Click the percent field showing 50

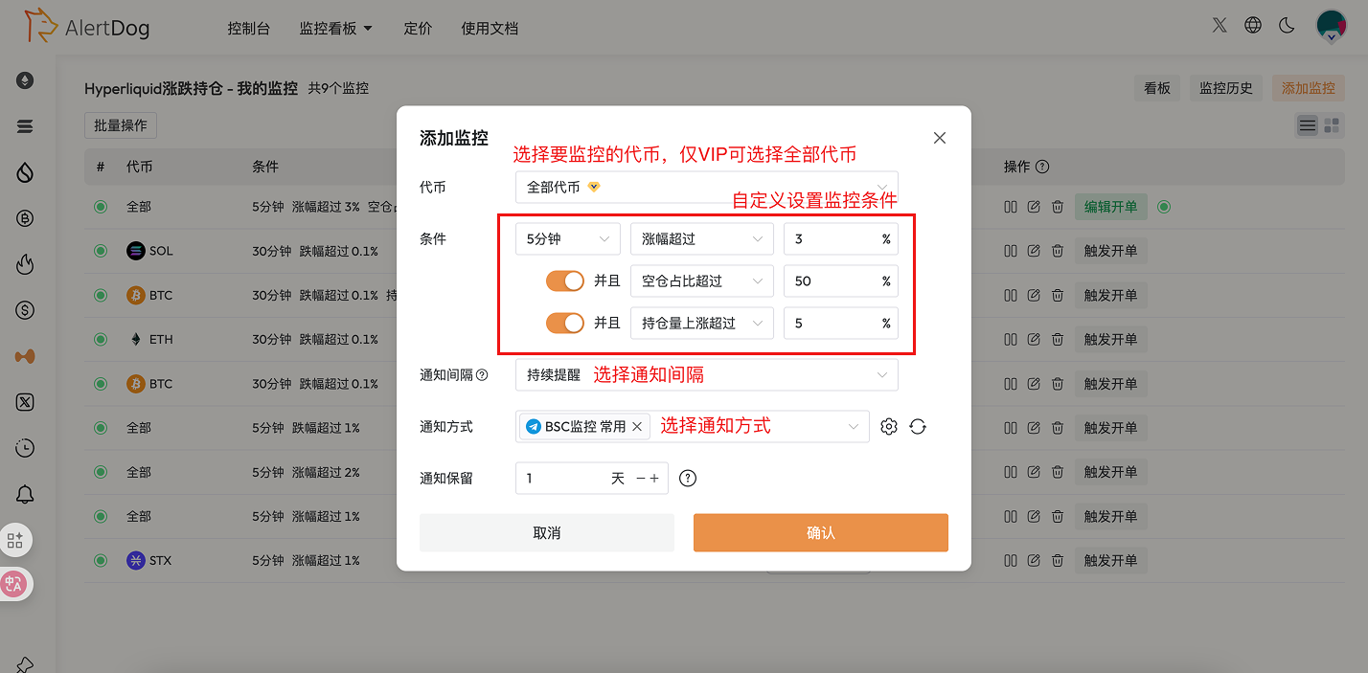841,280
